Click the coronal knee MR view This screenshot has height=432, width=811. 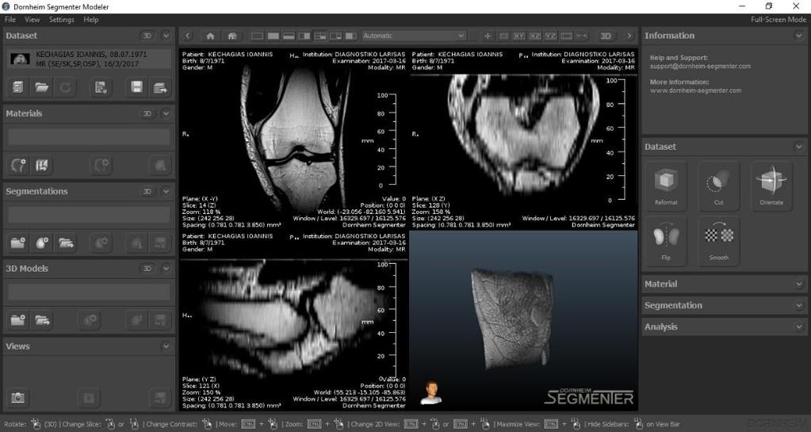(294, 139)
